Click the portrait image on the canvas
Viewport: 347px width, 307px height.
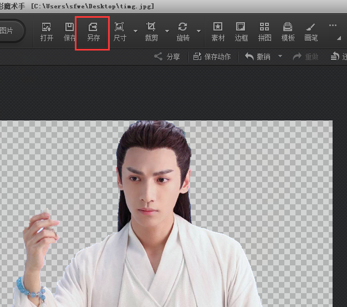[166, 214]
